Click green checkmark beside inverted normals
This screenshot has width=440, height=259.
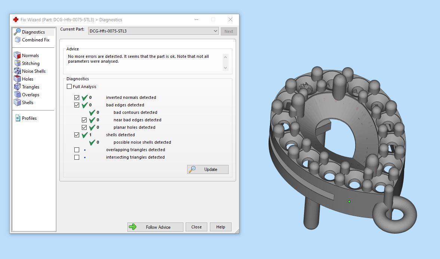pos(84,97)
